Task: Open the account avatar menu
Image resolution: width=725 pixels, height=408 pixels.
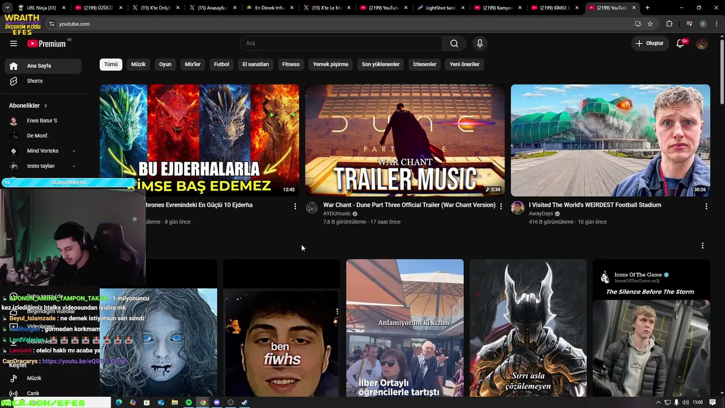Action: pos(702,44)
